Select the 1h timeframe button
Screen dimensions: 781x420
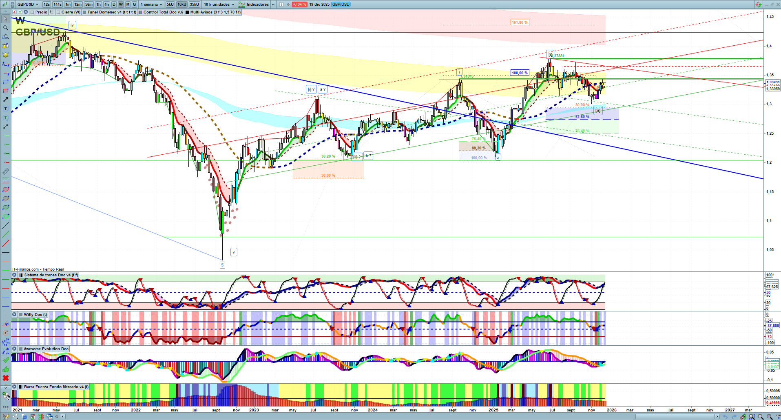coord(98,4)
